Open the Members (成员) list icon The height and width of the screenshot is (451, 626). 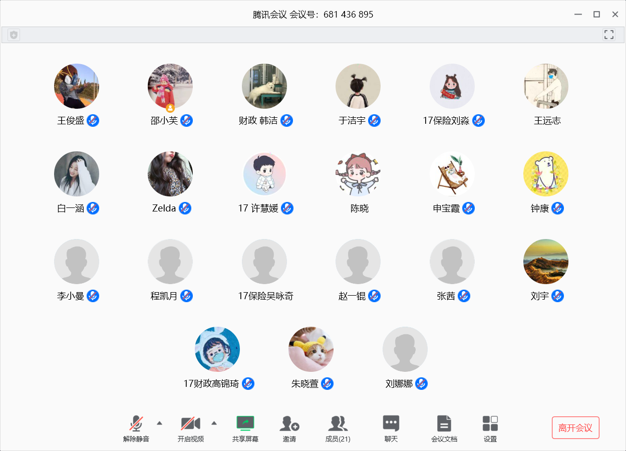[x=338, y=423]
